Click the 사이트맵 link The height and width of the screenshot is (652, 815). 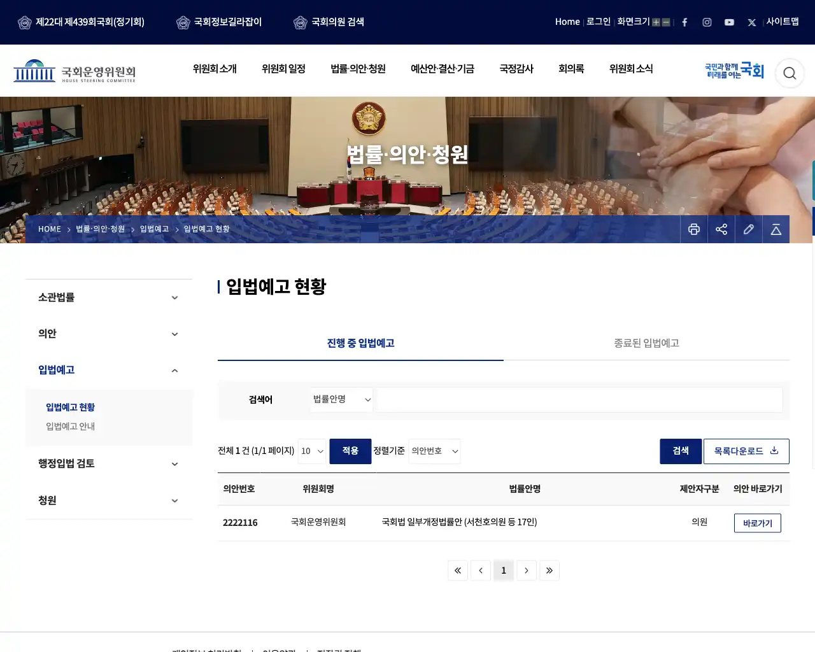(x=783, y=22)
